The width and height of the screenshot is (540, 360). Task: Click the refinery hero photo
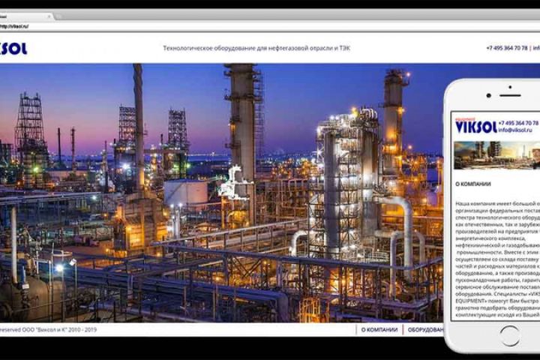coord(221,193)
